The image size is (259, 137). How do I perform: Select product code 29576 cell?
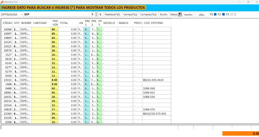coord(7,51)
